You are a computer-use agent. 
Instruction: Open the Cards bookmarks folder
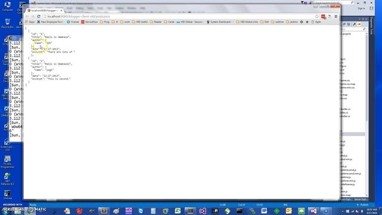[x=169, y=22]
